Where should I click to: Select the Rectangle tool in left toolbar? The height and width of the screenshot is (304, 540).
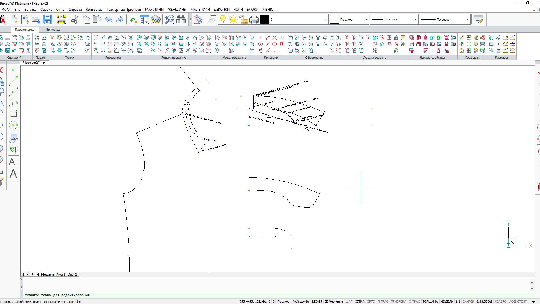(13, 114)
